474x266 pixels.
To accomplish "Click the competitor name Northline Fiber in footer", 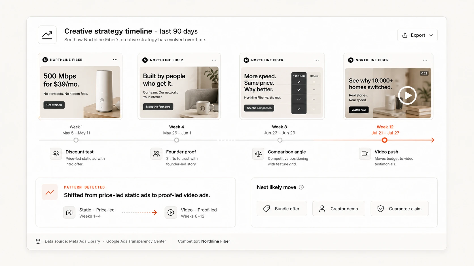I will [x=215, y=241].
